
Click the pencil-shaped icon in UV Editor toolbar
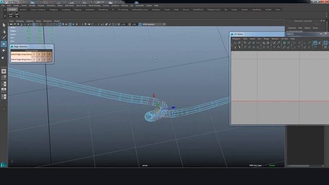coord(249,43)
